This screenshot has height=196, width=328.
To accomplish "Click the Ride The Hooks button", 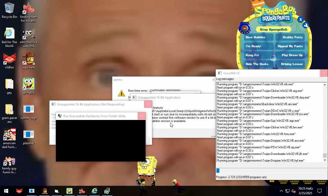I will coord(259,64).
